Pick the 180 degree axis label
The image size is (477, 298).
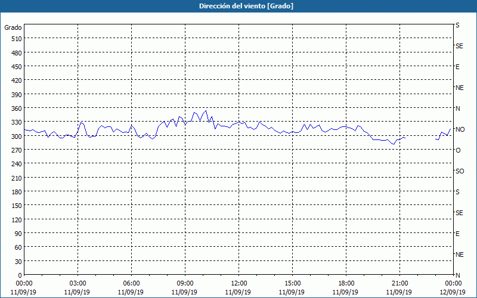pos(17,192)
